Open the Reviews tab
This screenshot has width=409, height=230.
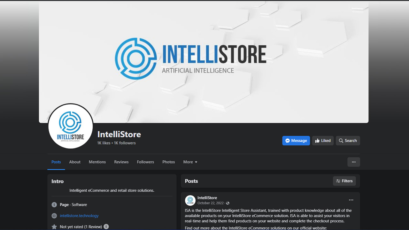(x=121, y=162)
